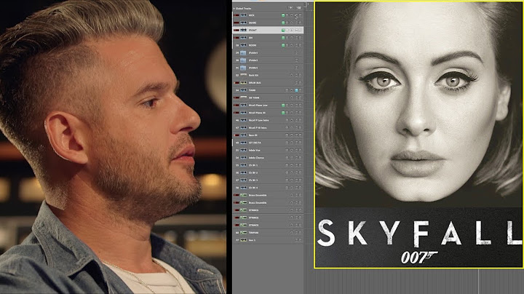524x294 pixels.
Task: Select the TIMPANI track name
Action: [x=253, y=233]
